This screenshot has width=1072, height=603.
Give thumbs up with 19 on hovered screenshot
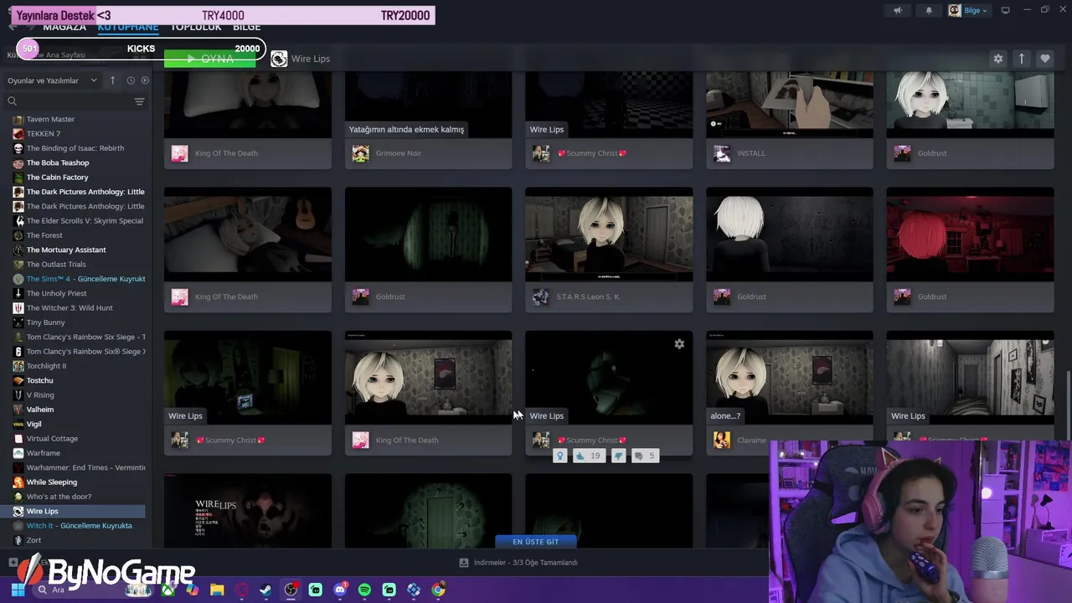588,456
